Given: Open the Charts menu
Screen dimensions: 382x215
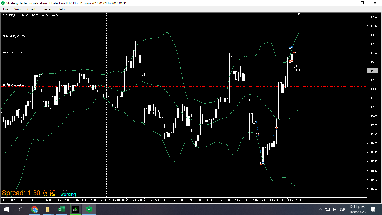Looking at the screenshot, I should coord(32,9).
